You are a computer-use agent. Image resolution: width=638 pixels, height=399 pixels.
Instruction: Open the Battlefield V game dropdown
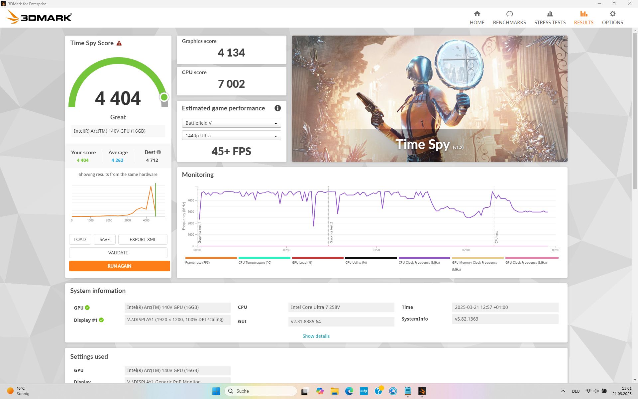click(231, 123)
